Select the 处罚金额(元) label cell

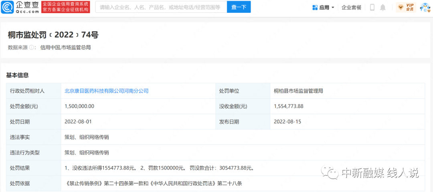tap(33, 106)
